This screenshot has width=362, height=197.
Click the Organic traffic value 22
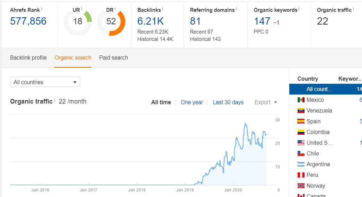(323, 21)
